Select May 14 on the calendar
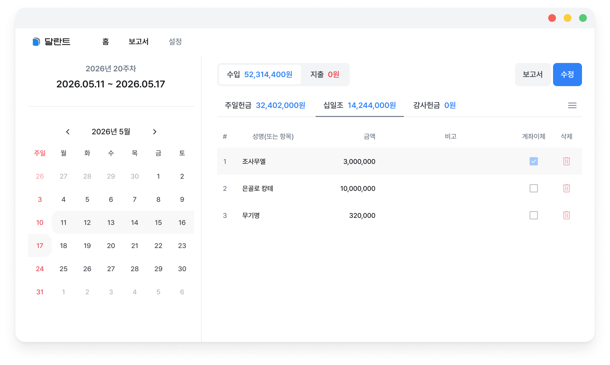 click(x=134, y=223)
